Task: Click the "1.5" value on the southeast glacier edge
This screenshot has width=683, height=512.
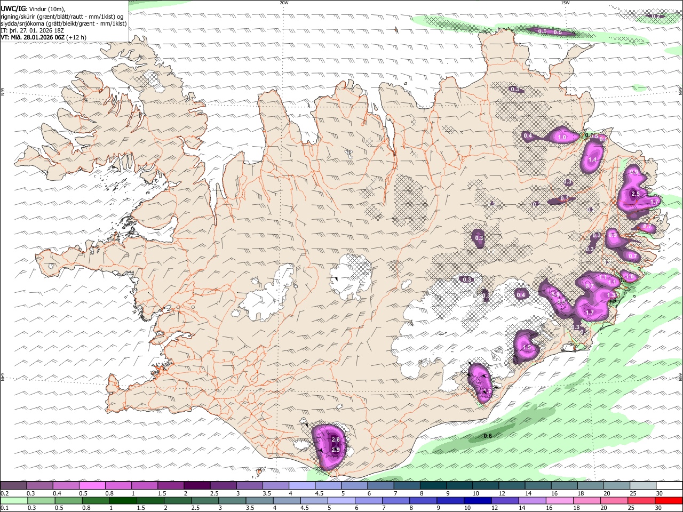Action: click(528, 347)
